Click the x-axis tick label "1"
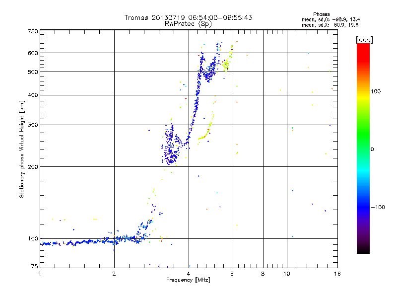 [x=40, y=274]
